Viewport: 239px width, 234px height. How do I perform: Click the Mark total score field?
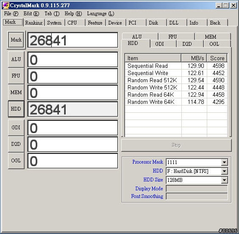pos(73,40)
